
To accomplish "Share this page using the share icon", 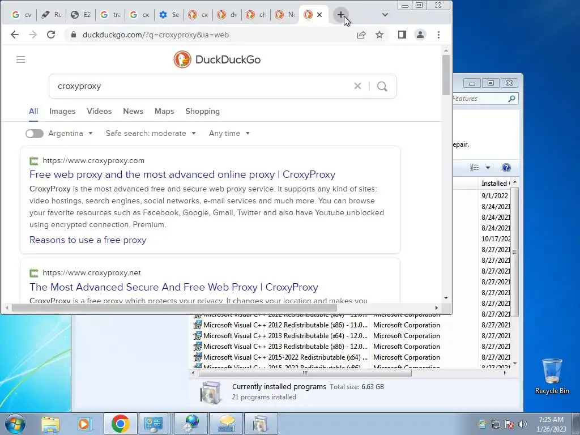I will tap(361, 35).
